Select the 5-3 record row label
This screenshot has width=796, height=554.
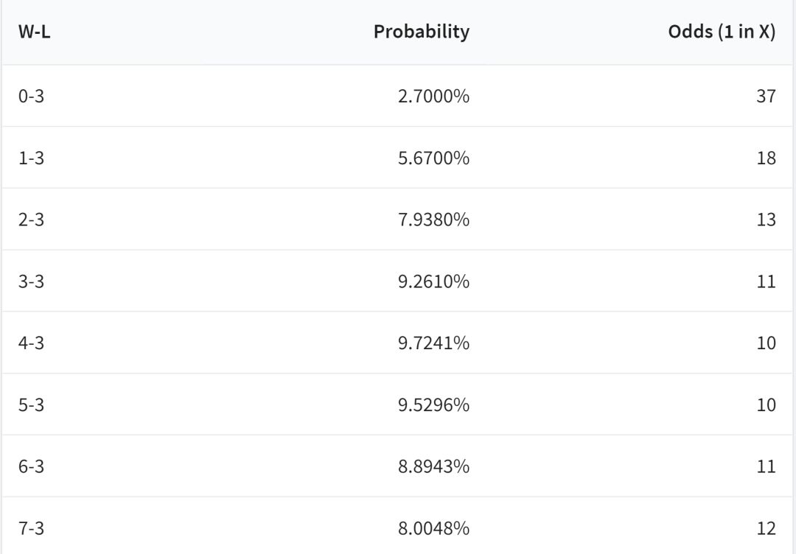point(31,405)
